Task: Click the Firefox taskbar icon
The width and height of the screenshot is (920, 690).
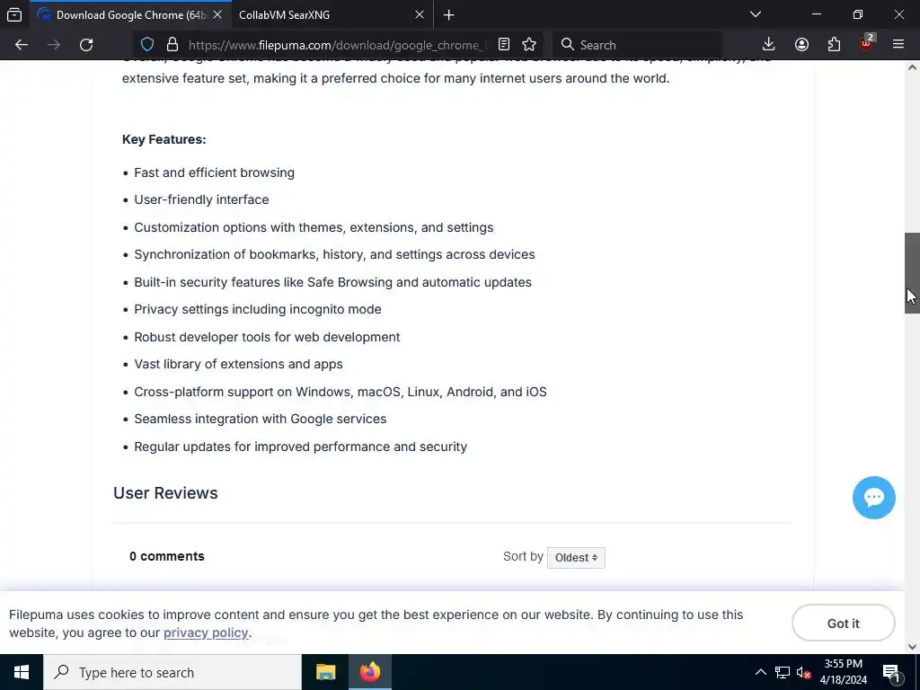Action: (370, 672)
